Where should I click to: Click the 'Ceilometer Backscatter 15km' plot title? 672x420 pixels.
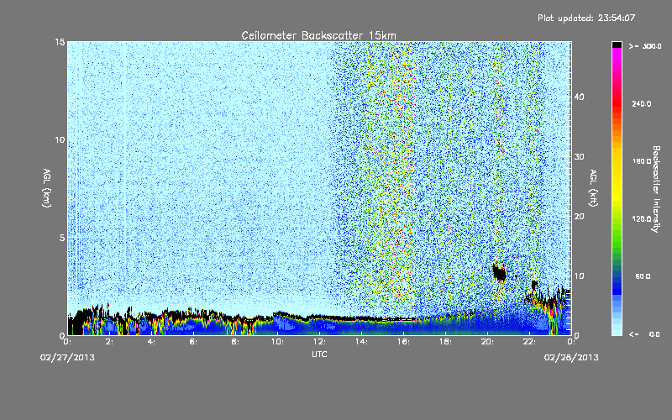click(318, 35)
